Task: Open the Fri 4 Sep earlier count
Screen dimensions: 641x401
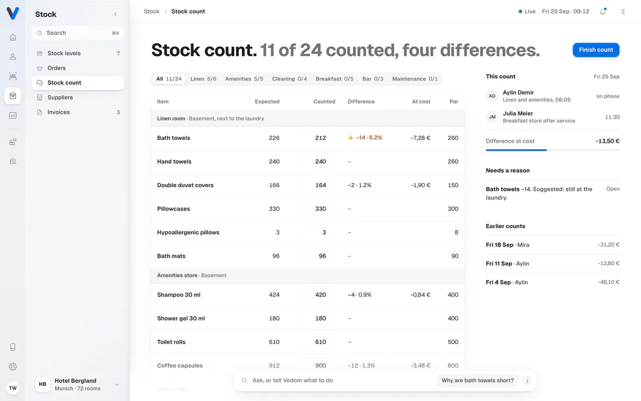Action: click(x=552, y=283)
